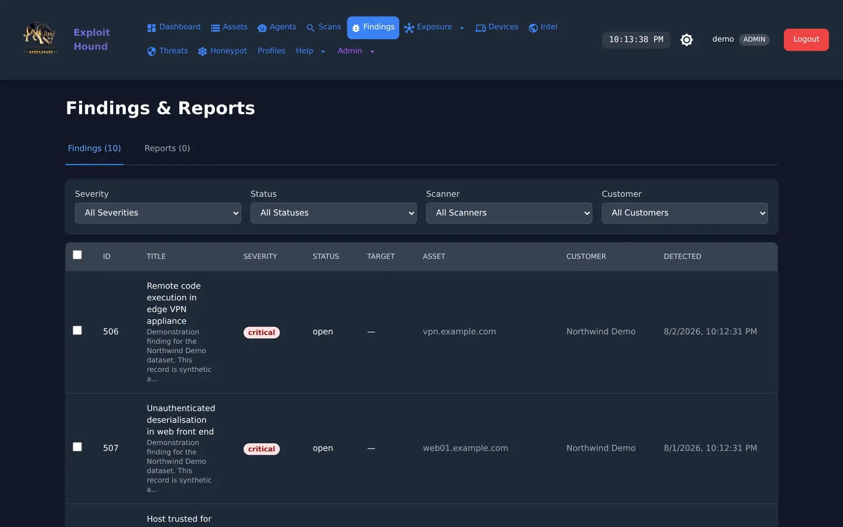Viewport: 843px width, 527px height.
Task: Click the Findings bug icon
Action: click(356, 28)
